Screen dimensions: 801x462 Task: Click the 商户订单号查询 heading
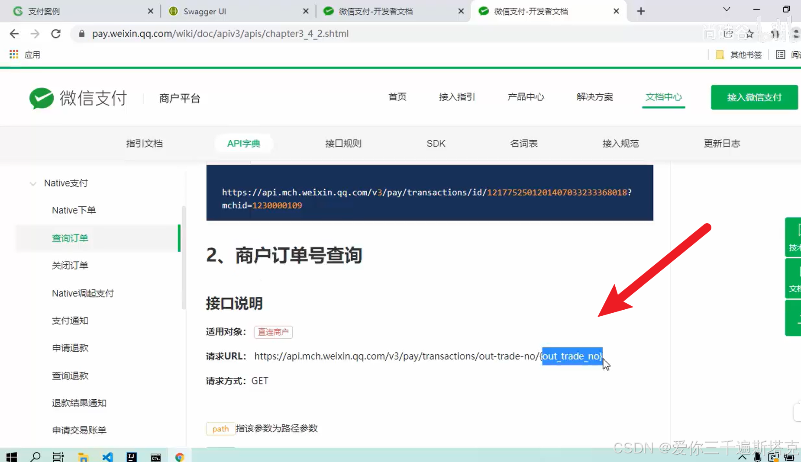[x=284, y=255]
